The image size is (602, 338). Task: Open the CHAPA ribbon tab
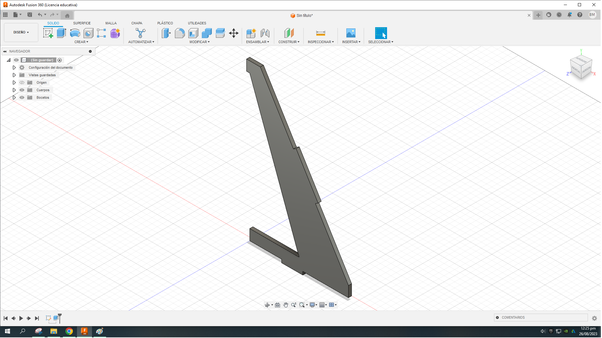click(x=137, y=23)
